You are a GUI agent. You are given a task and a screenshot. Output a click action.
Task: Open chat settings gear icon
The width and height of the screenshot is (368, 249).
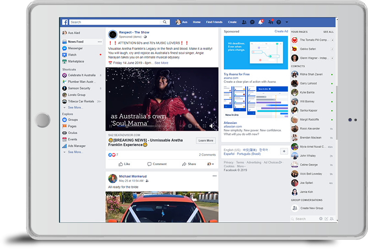click(321, 219)
